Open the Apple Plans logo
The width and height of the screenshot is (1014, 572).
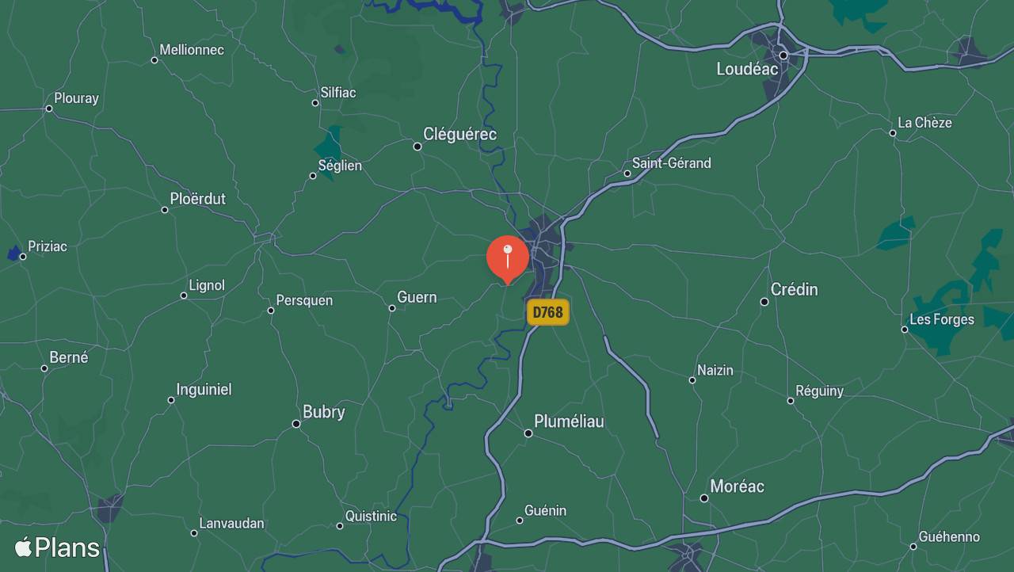tap(57, 547)
